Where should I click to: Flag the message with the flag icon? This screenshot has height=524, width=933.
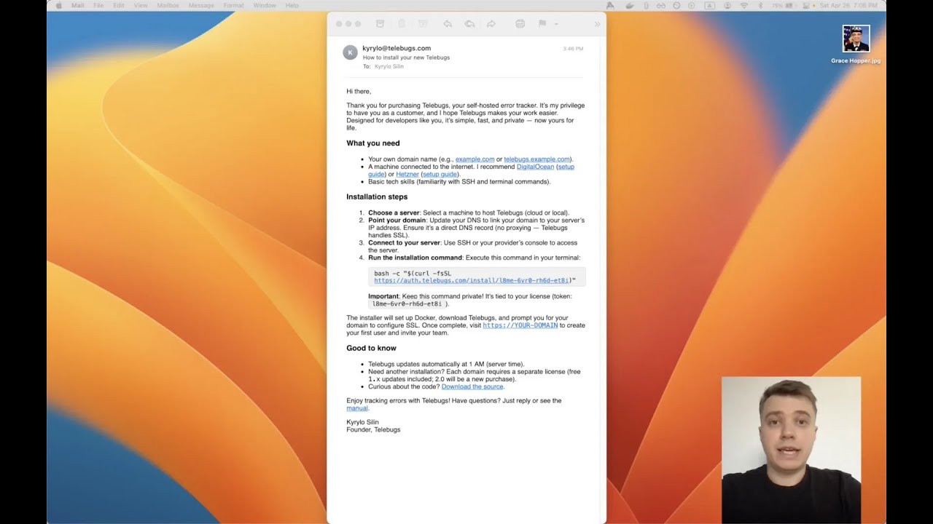(542, 24)
